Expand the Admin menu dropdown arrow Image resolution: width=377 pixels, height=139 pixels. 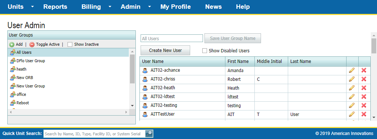[149, 7]
